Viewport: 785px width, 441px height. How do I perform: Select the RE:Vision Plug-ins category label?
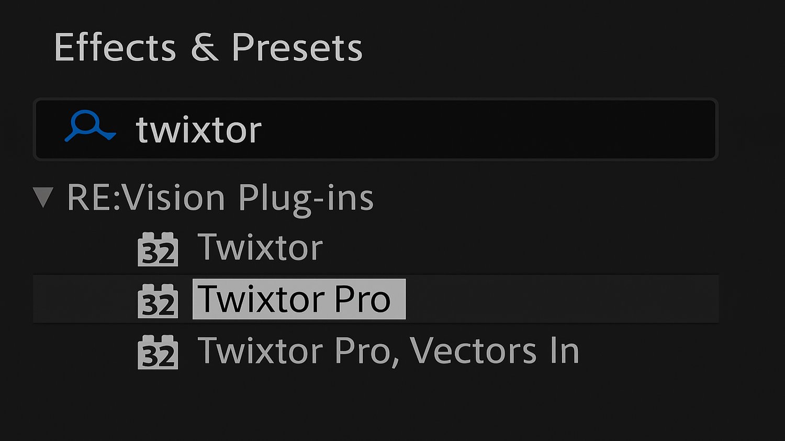(x=220, y=198)
